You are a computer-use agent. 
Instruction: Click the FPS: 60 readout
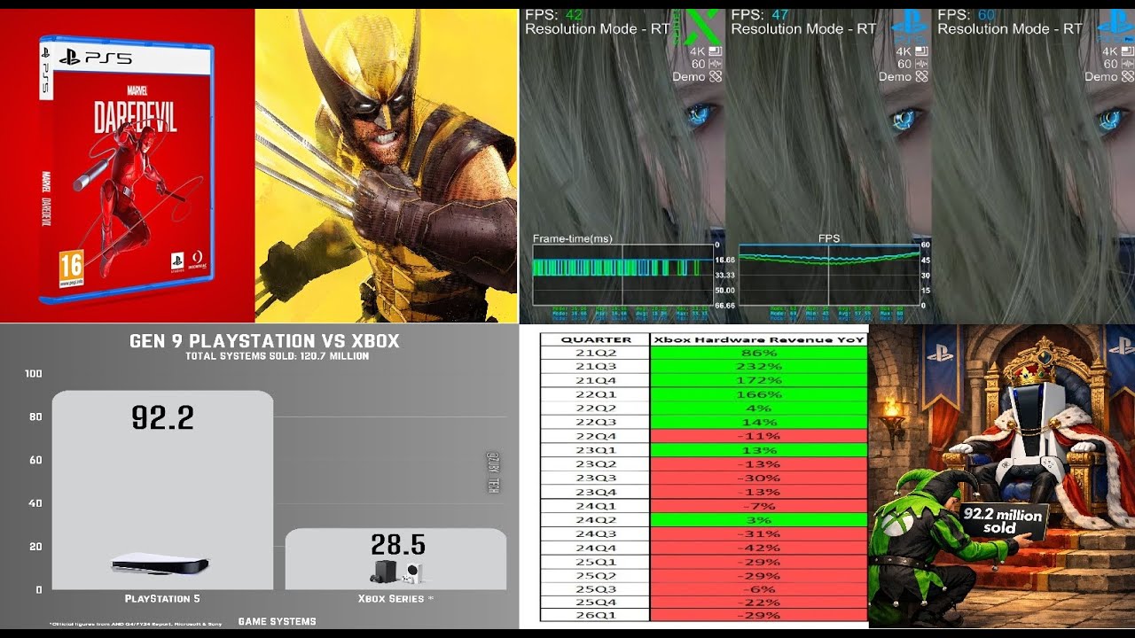point(967,15)
